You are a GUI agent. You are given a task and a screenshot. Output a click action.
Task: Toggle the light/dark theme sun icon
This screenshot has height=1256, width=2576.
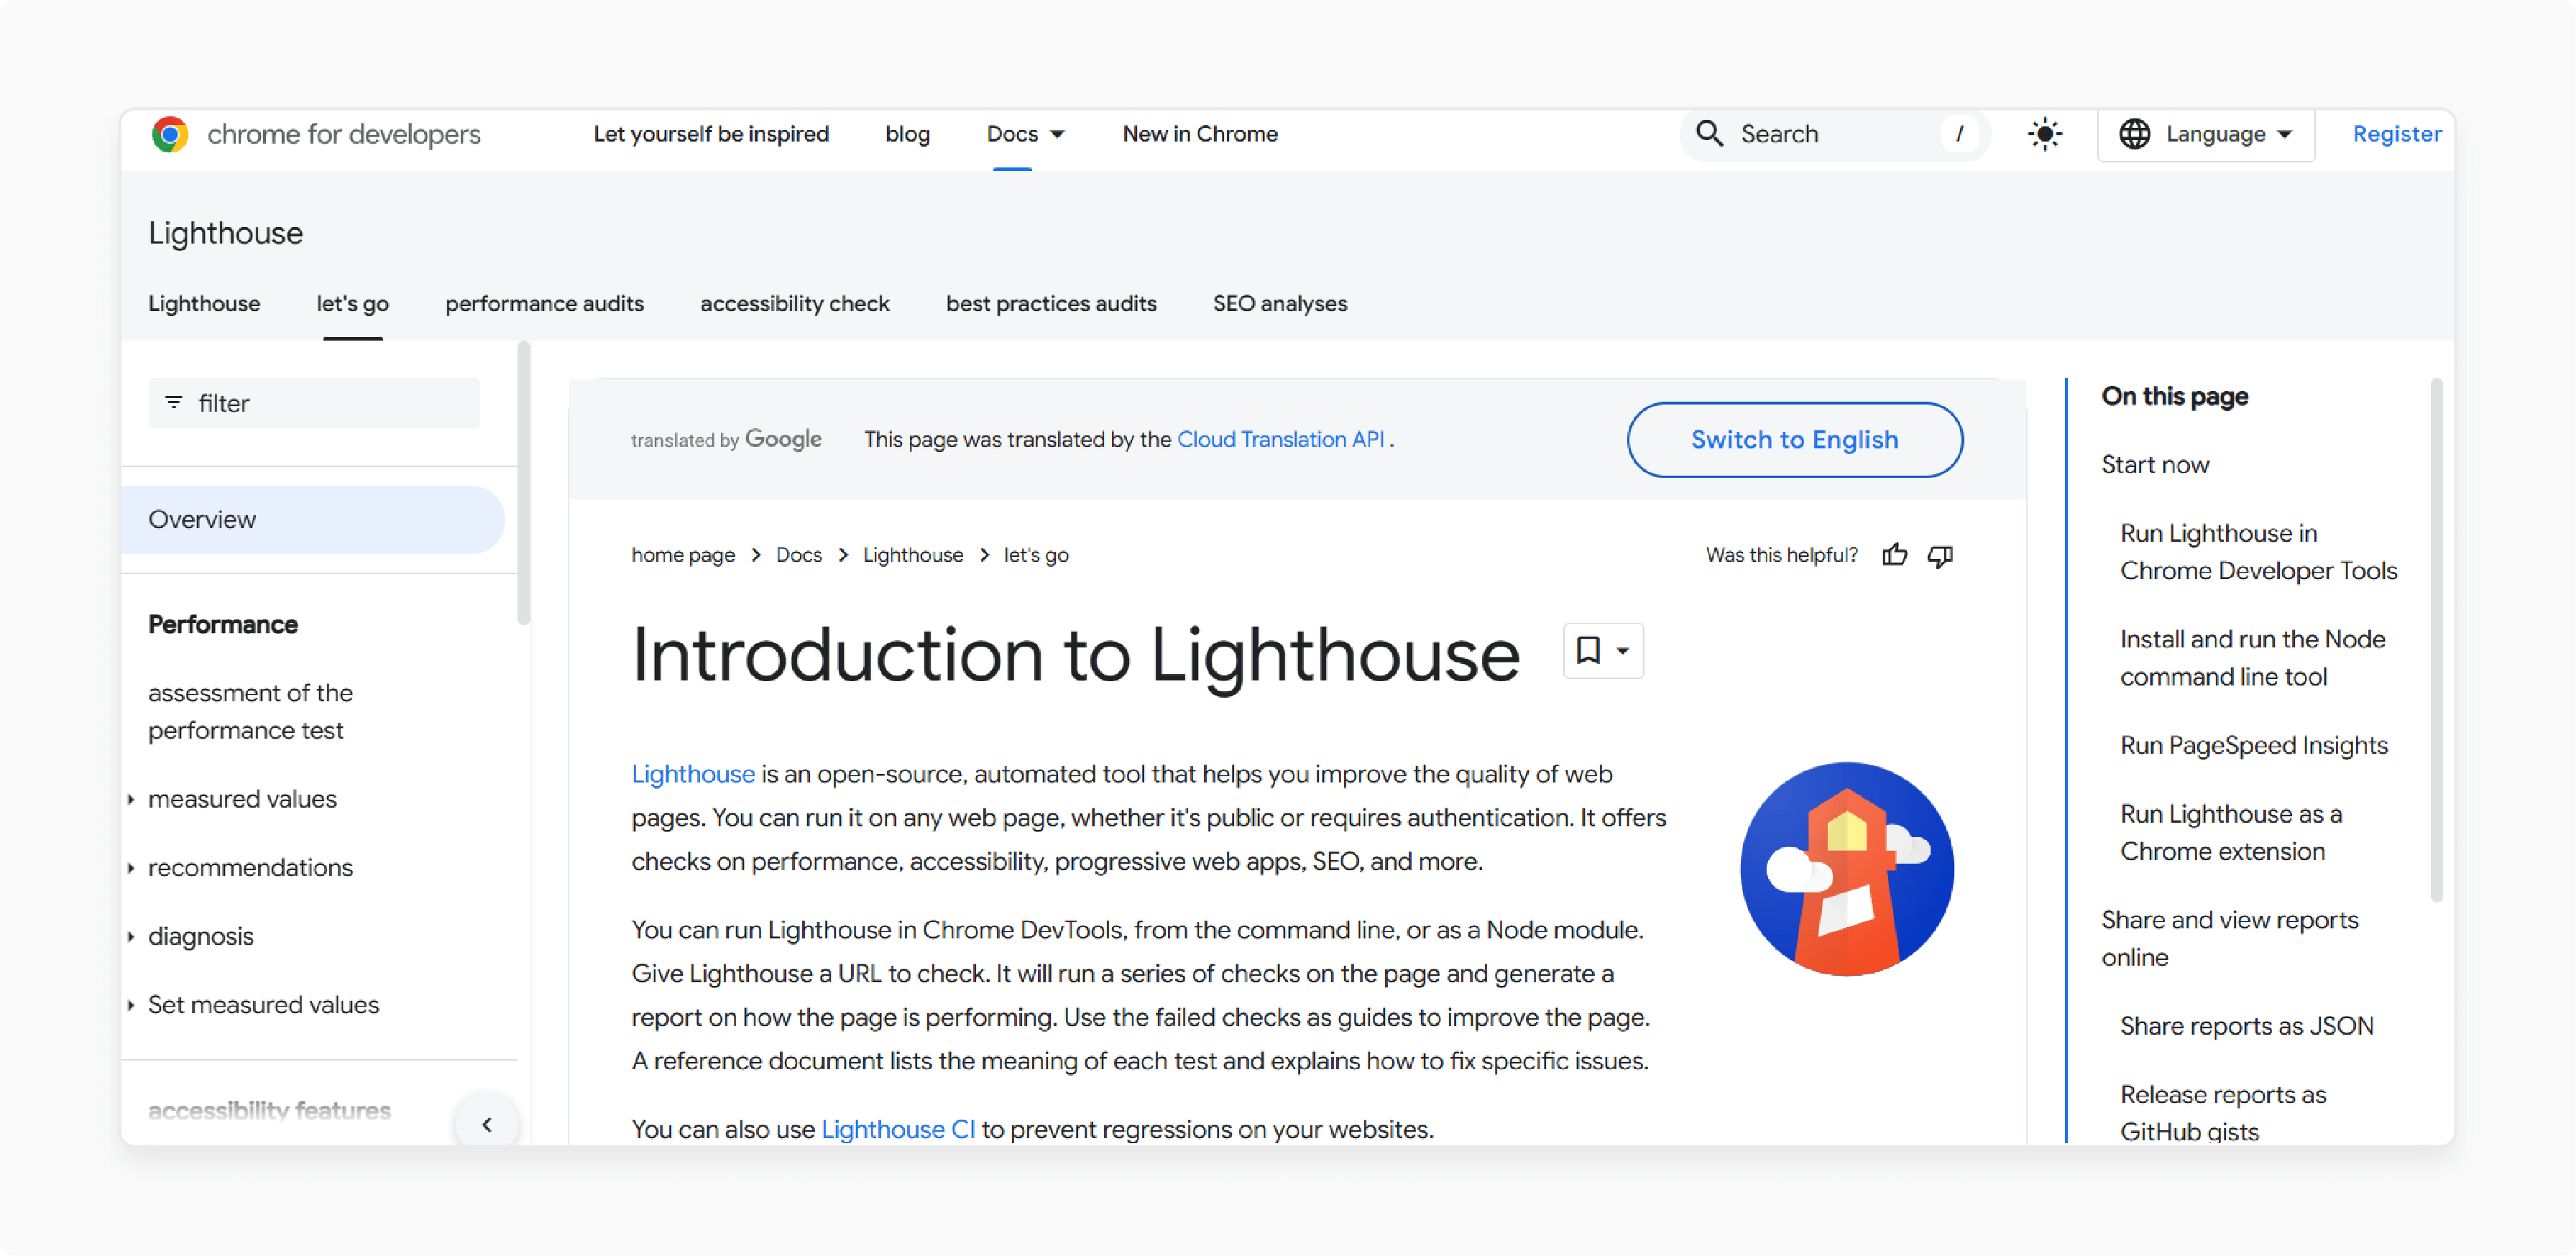click(x=2045, y=134)
